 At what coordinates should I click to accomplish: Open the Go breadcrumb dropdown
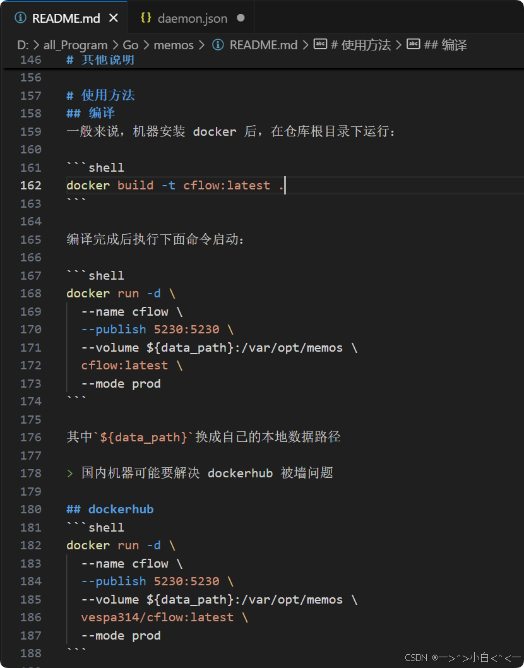pyautogui.click(x=129, y=45)
